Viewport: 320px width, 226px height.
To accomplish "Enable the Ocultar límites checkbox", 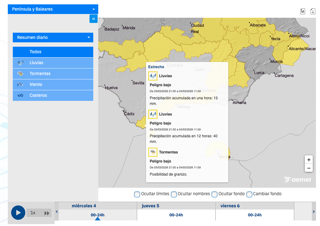I will 137,194.
